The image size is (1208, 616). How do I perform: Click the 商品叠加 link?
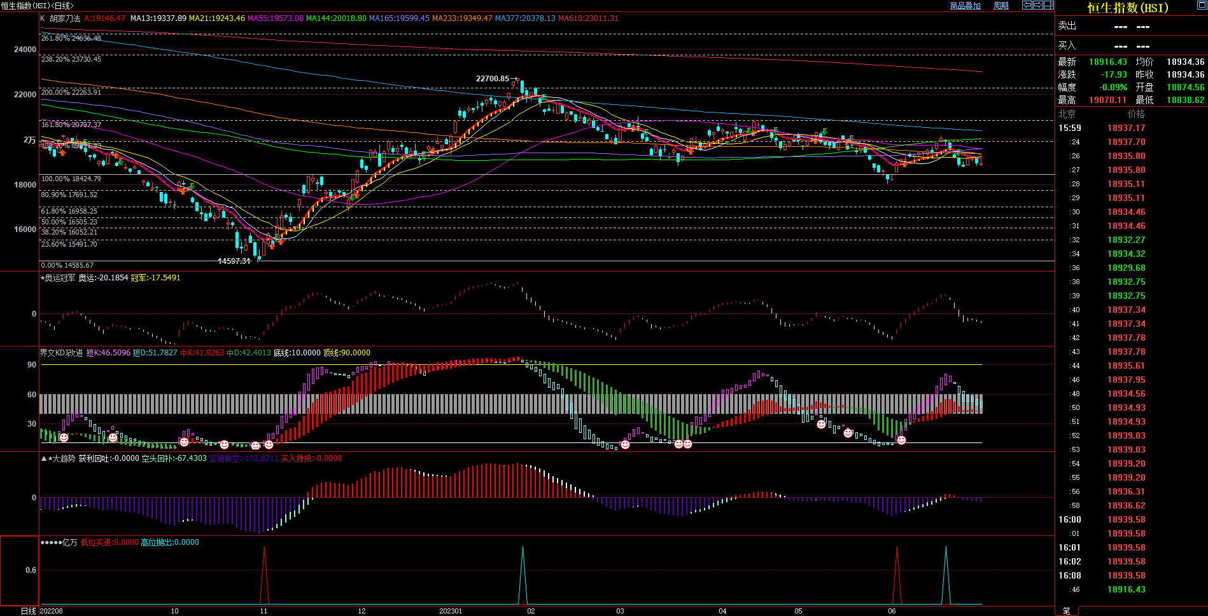[x=965, y=6]
